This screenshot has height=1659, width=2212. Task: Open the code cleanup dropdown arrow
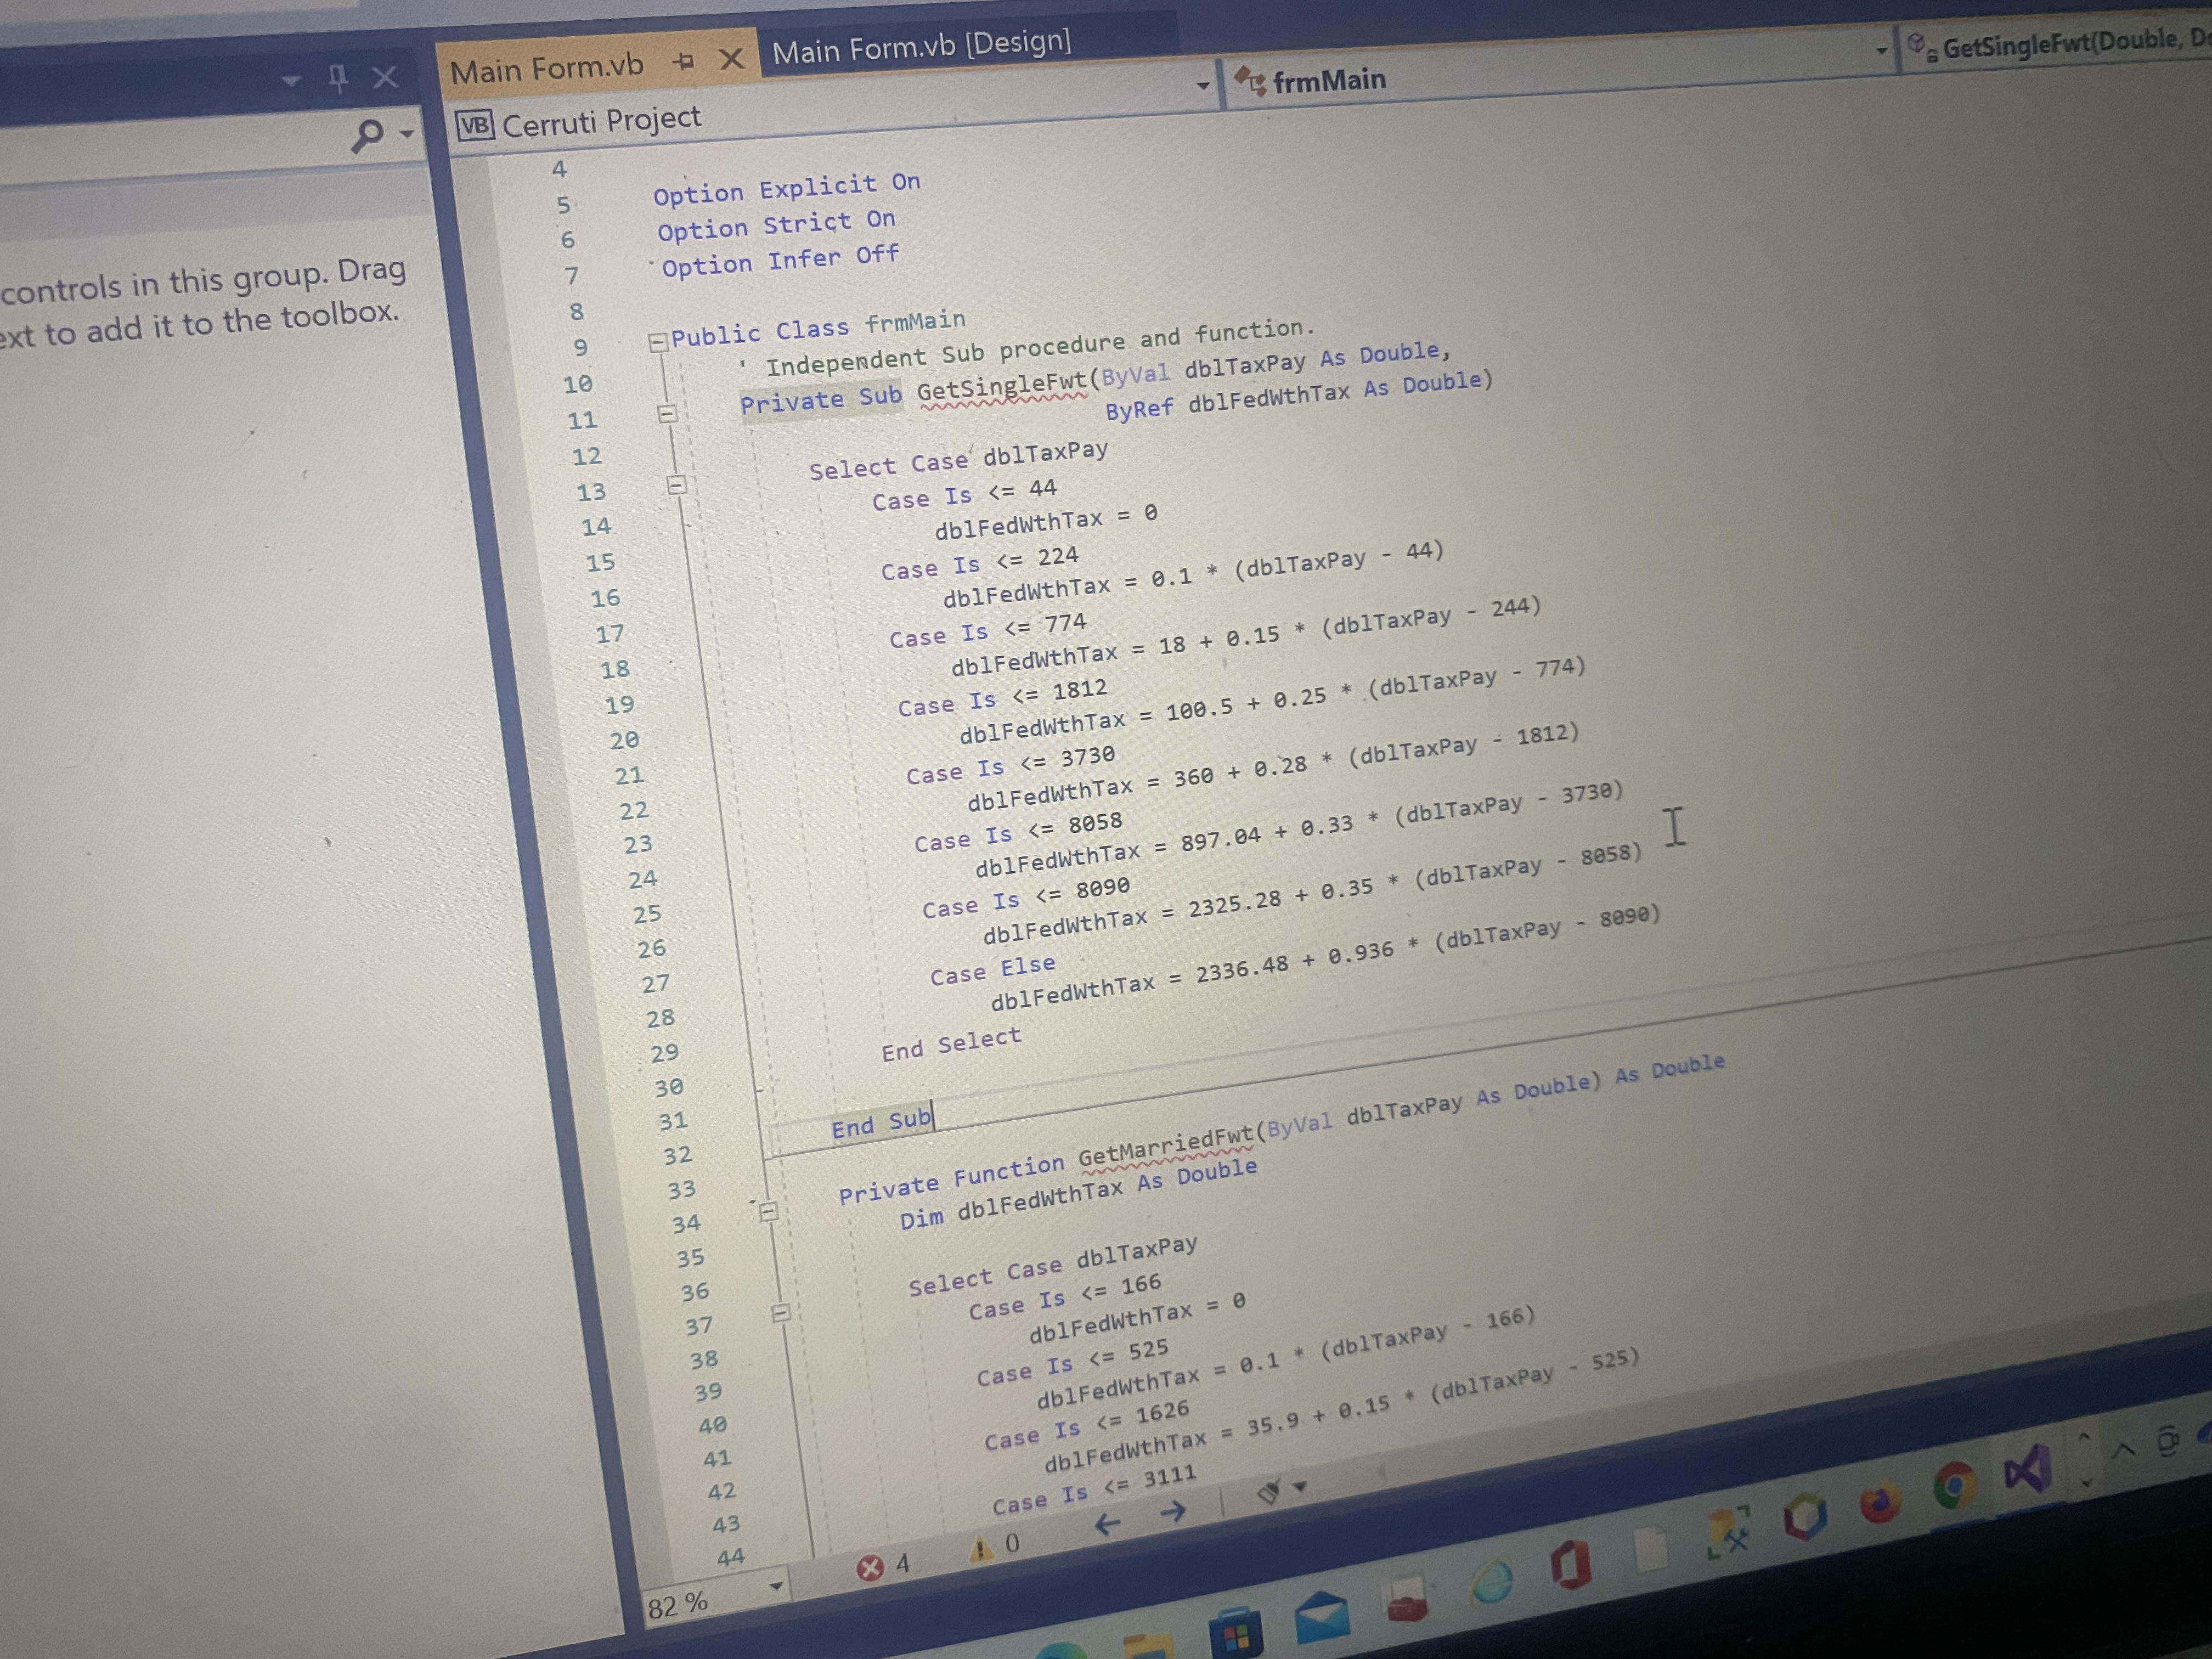click(x=1300, y=1487)
